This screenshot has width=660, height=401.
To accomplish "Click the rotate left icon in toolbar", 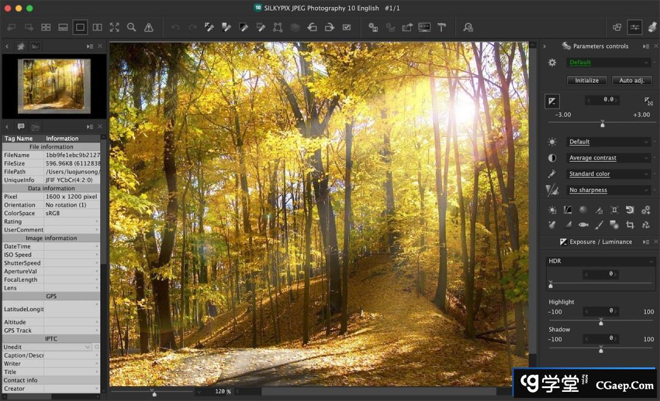I will pyautogui.click(x=312, y=28).
